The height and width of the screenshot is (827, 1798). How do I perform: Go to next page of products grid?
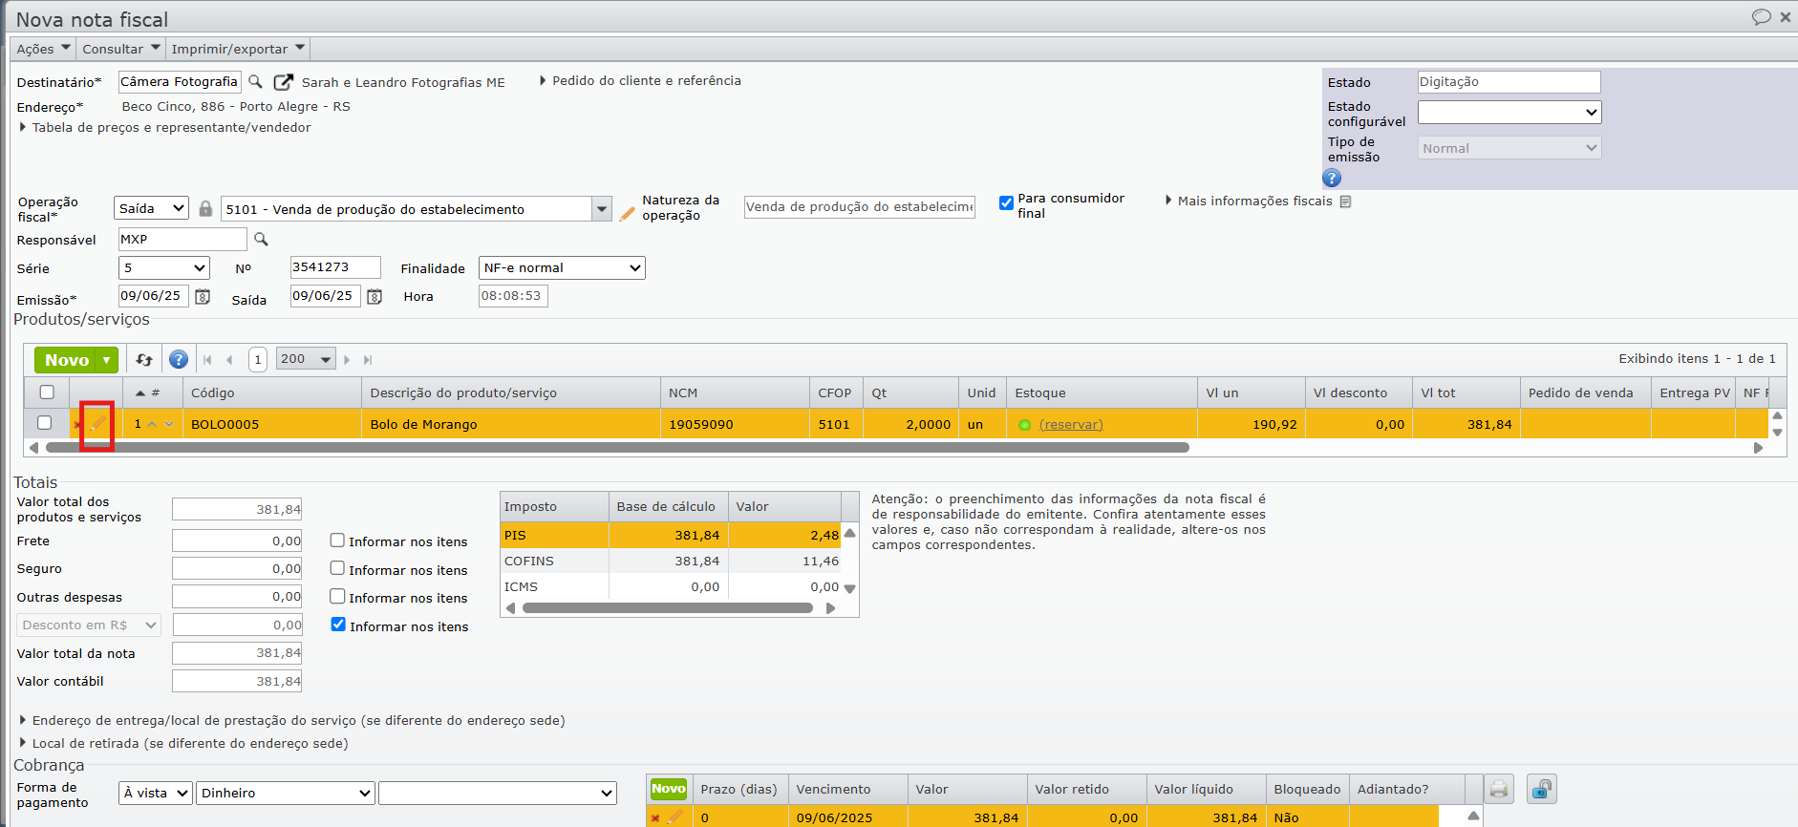[347, 360]
